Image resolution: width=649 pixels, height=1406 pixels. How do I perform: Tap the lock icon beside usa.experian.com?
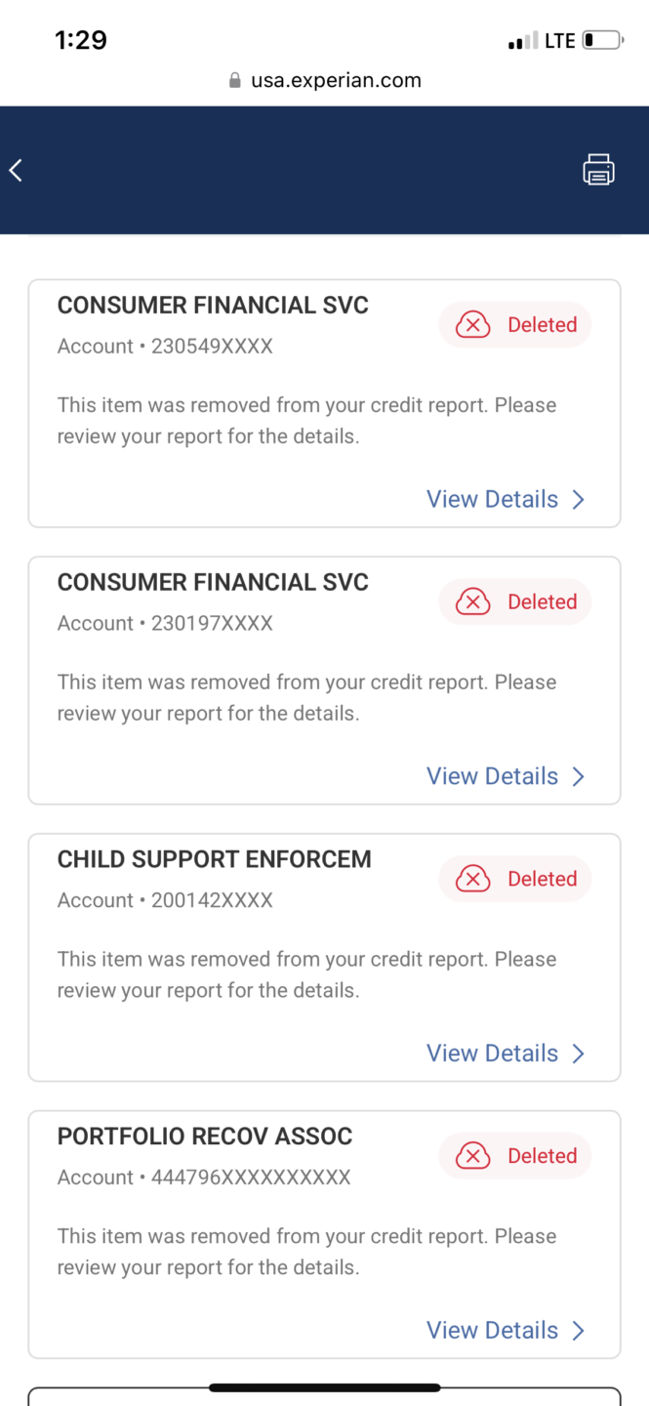234,81
